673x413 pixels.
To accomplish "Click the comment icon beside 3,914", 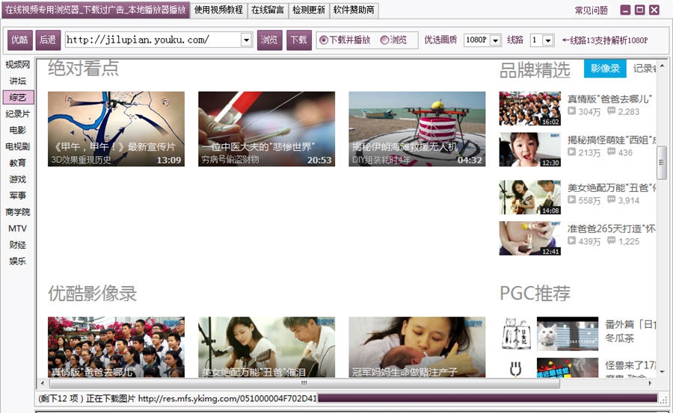I will point(611,200).
